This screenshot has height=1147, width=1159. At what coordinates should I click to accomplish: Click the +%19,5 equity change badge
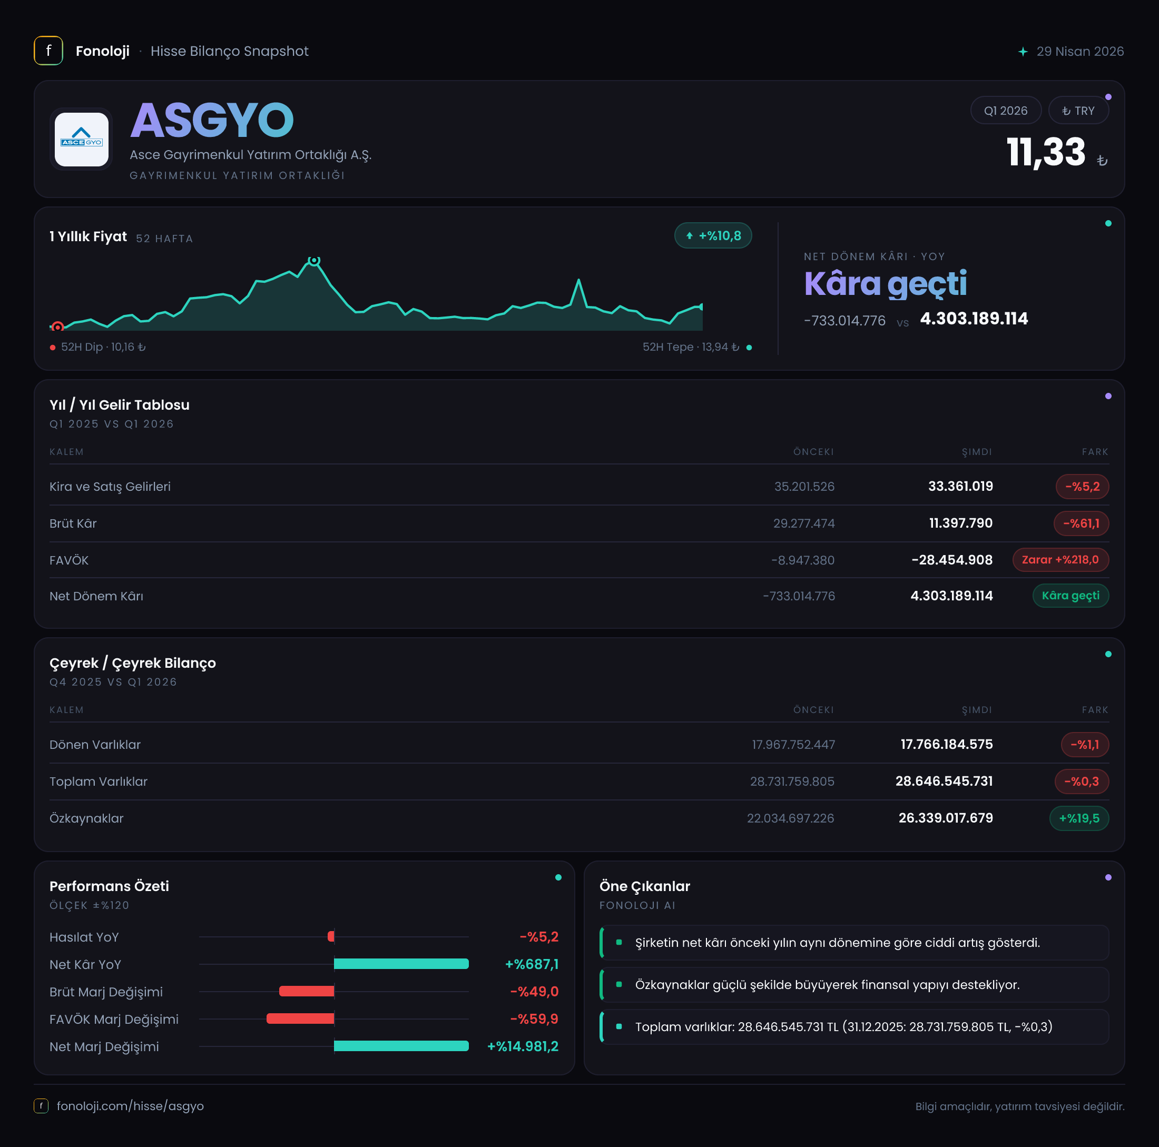point(1079,818)
